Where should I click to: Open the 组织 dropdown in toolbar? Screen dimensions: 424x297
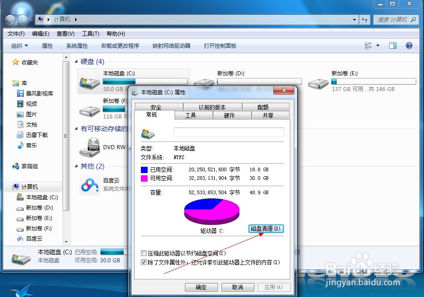pyautogui.click(x=19, y=46)
